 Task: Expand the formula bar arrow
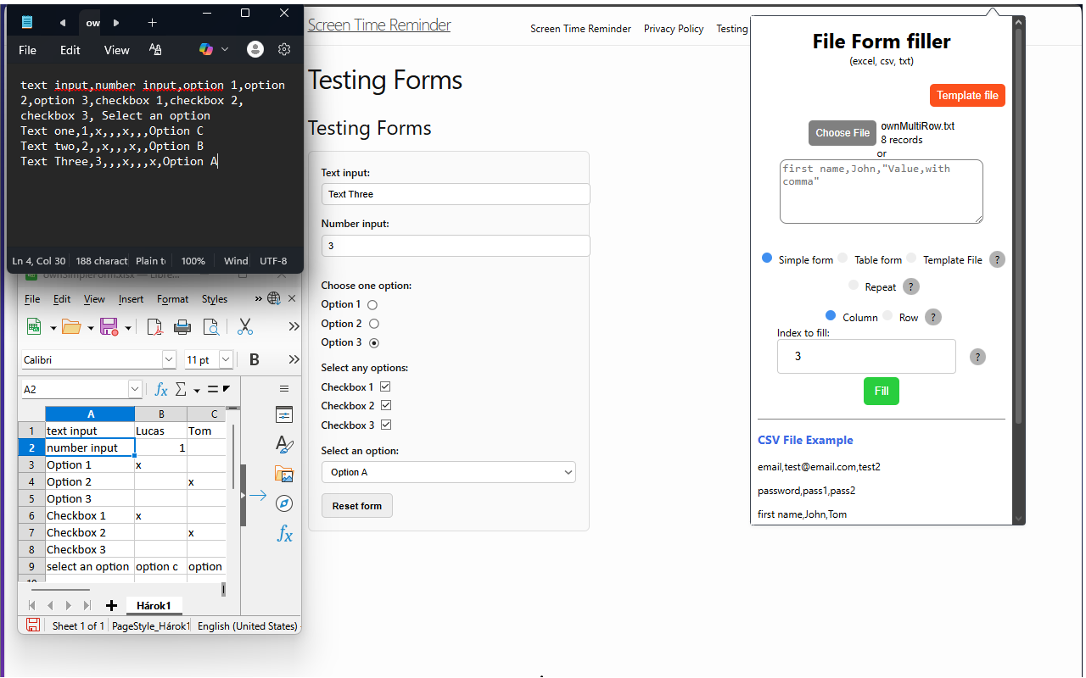[x=226, y=389]
